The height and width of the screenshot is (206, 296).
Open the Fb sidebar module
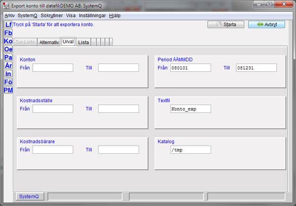[x=8, y=33]
